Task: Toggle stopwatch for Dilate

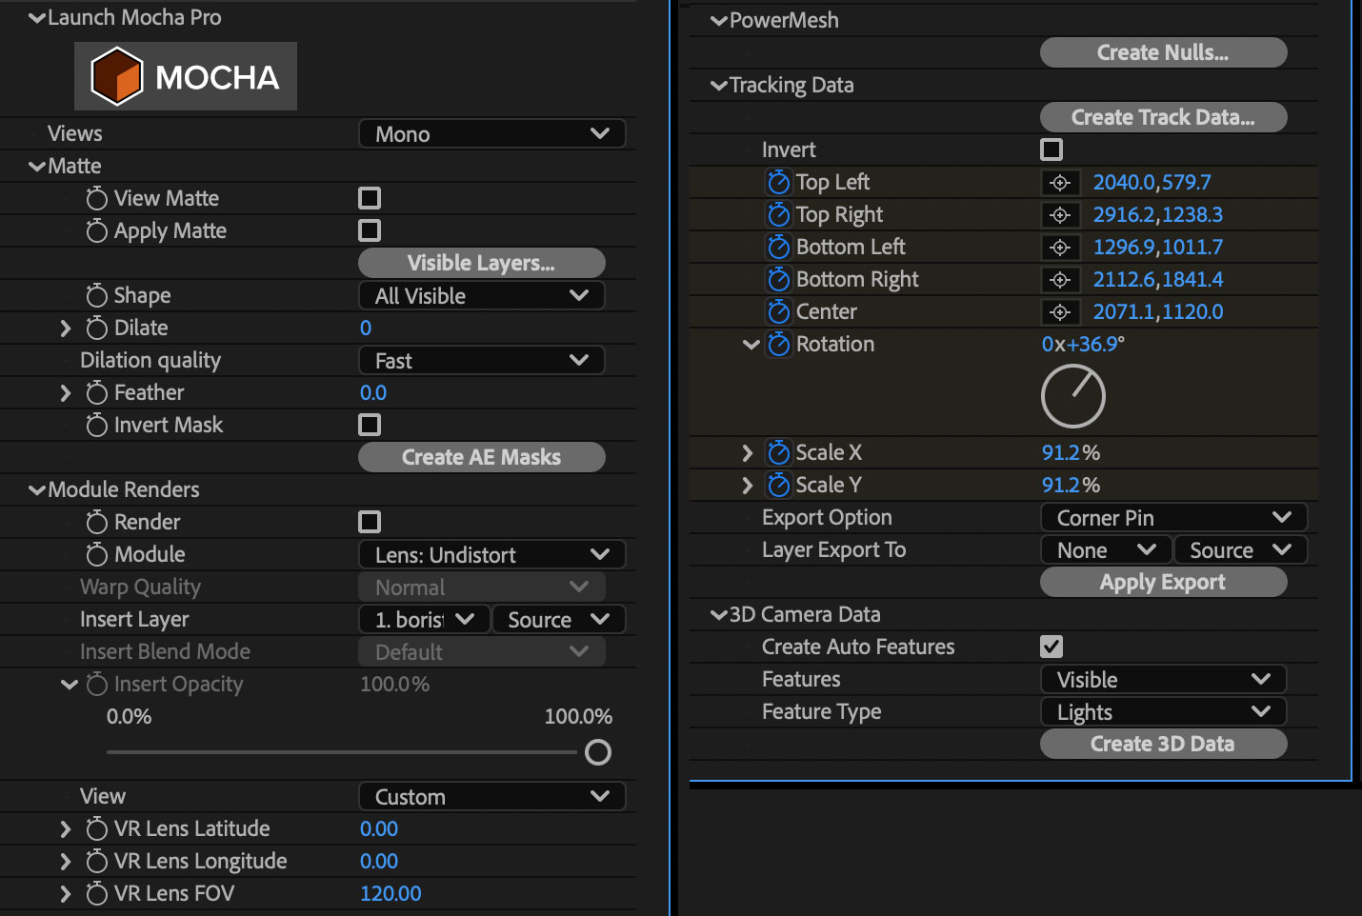Action: pos(96,328)
